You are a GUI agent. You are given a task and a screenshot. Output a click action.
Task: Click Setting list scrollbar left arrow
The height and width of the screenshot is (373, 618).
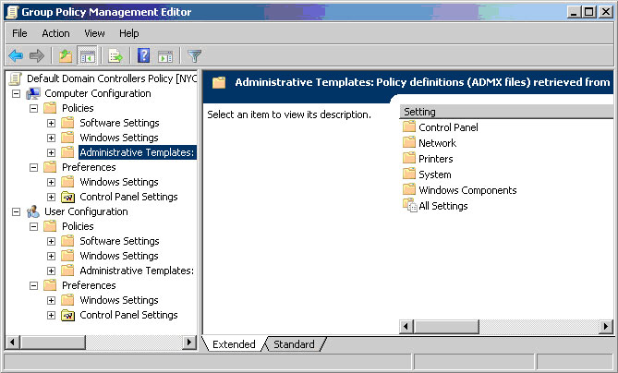[406, 327]
